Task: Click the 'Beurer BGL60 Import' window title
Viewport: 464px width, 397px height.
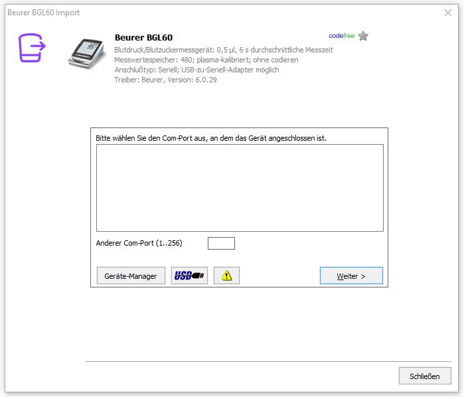Action: (x=44, y=13)
